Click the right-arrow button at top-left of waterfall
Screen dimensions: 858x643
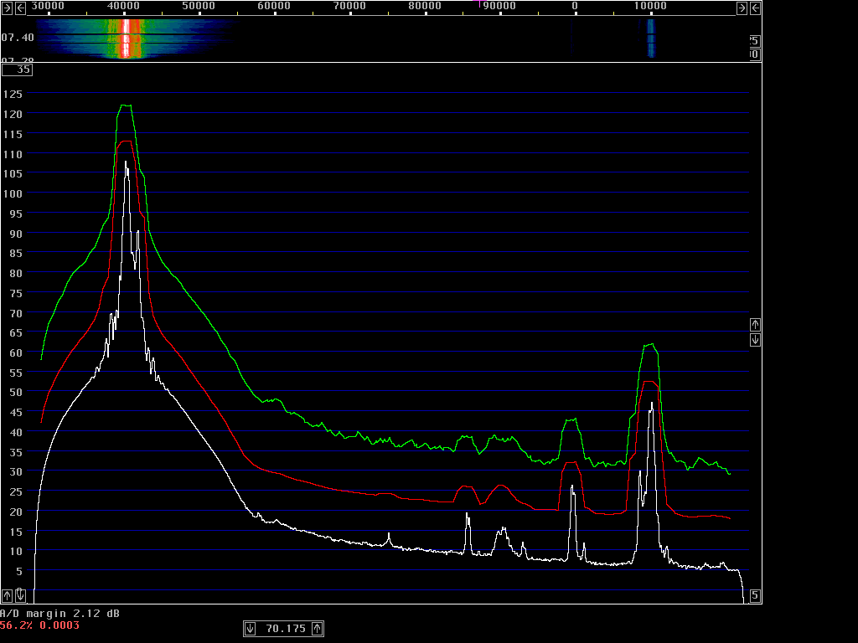point(7,8)
